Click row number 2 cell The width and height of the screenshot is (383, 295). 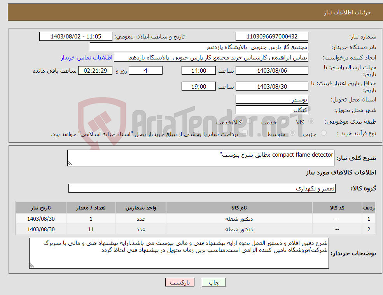[x=369, y=229]
